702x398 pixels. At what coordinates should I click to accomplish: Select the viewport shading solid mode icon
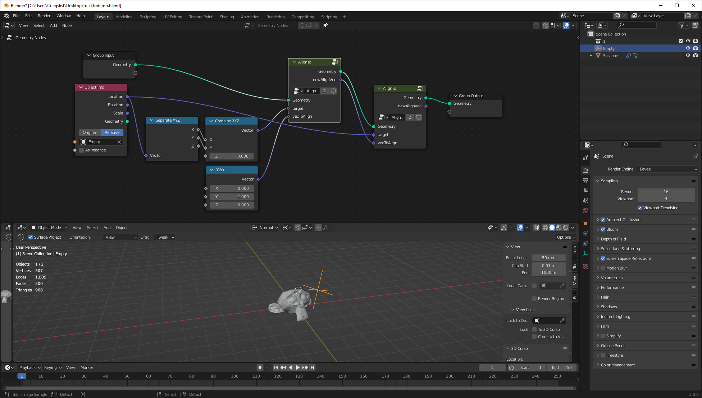551,227
